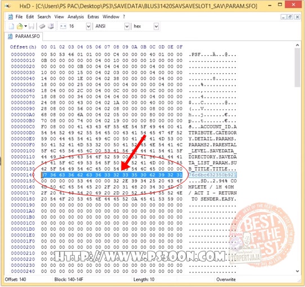Expand the Open recent files arrow
This screenshot has height=287, width=305.
click(x=25, y=26)
